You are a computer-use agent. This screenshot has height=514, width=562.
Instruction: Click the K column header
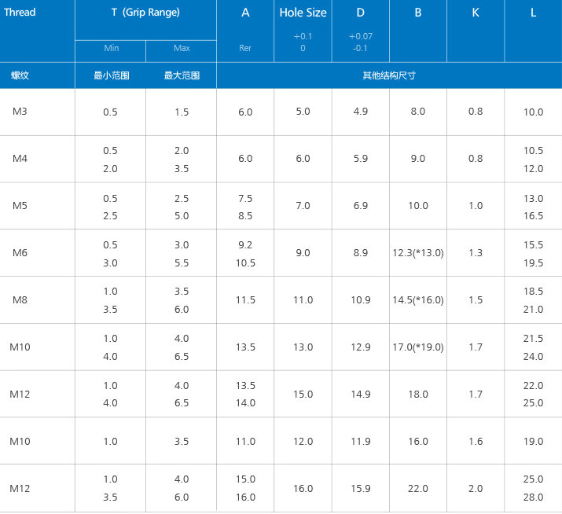point(476,13)
